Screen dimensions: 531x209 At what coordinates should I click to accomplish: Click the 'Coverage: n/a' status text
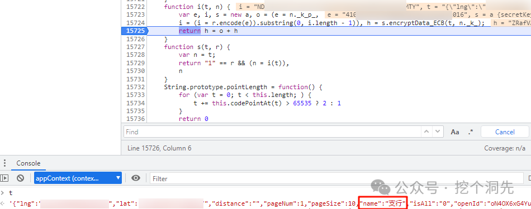(x=505, y=148)
